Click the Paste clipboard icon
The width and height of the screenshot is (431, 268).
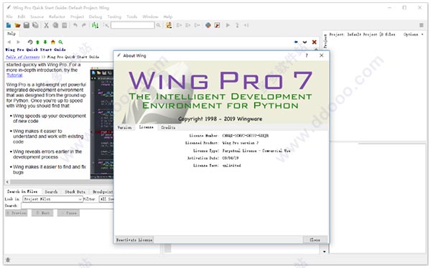[65, 25]
